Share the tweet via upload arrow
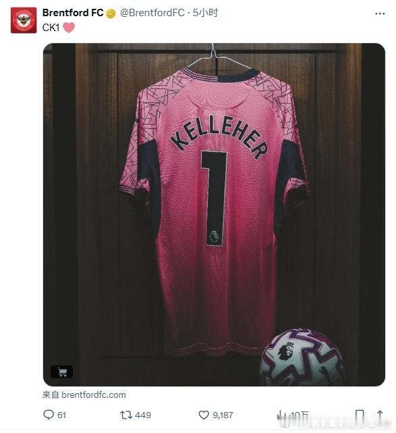The height and width of the screenshot is (433, 396). [x=380, y=415]
